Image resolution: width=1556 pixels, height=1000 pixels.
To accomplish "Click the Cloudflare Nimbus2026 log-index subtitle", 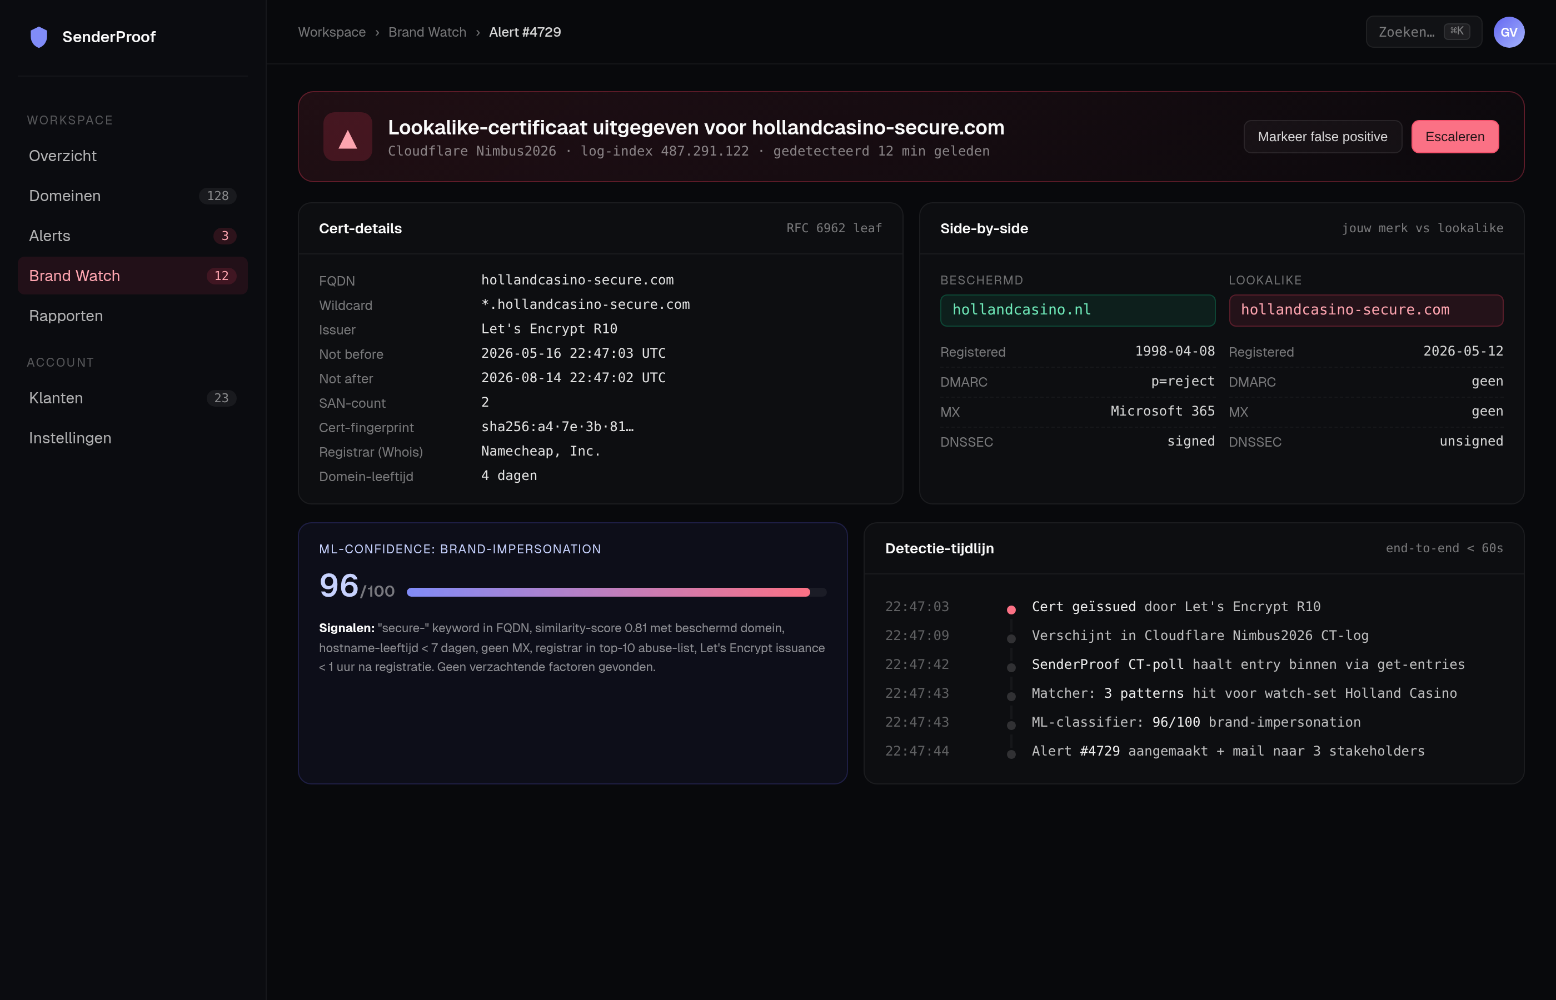I will point(689,151).
